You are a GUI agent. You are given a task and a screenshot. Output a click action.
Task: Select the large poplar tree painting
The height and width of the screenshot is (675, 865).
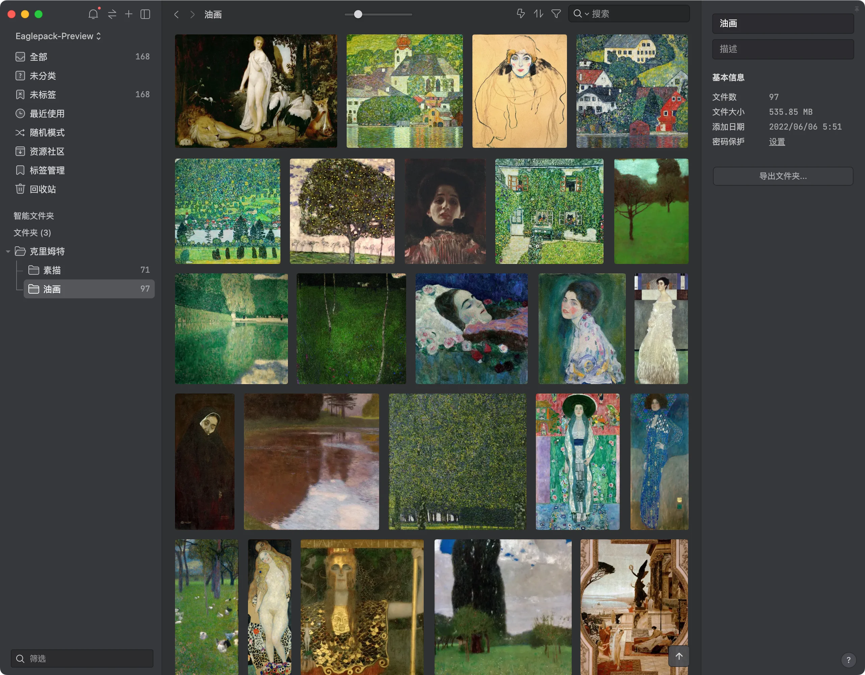[503, 607]
